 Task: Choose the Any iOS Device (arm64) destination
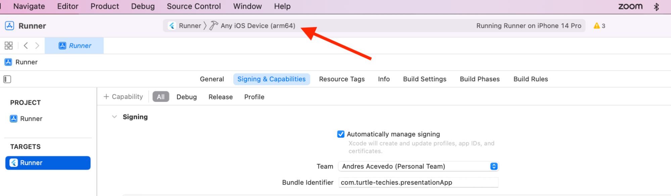point(258,26)
